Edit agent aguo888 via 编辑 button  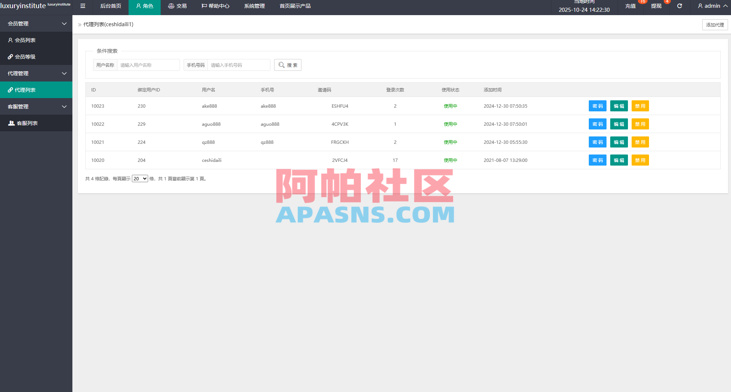pos(619,124)
